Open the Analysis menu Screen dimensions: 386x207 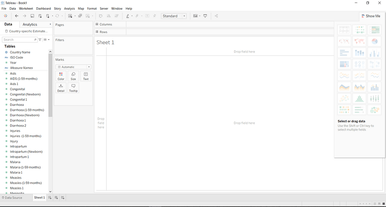69,8
